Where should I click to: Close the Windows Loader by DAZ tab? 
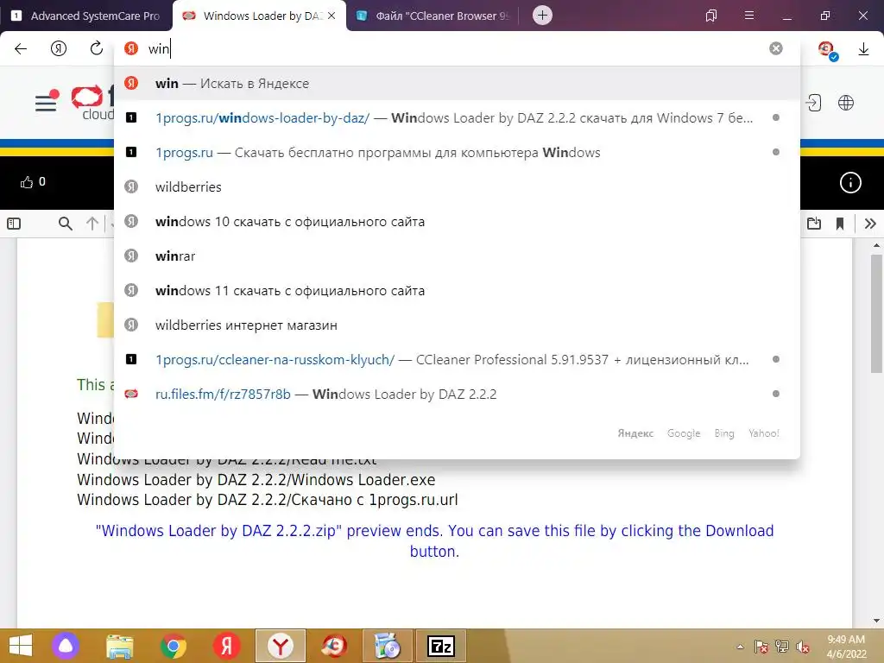pos(331,16)
